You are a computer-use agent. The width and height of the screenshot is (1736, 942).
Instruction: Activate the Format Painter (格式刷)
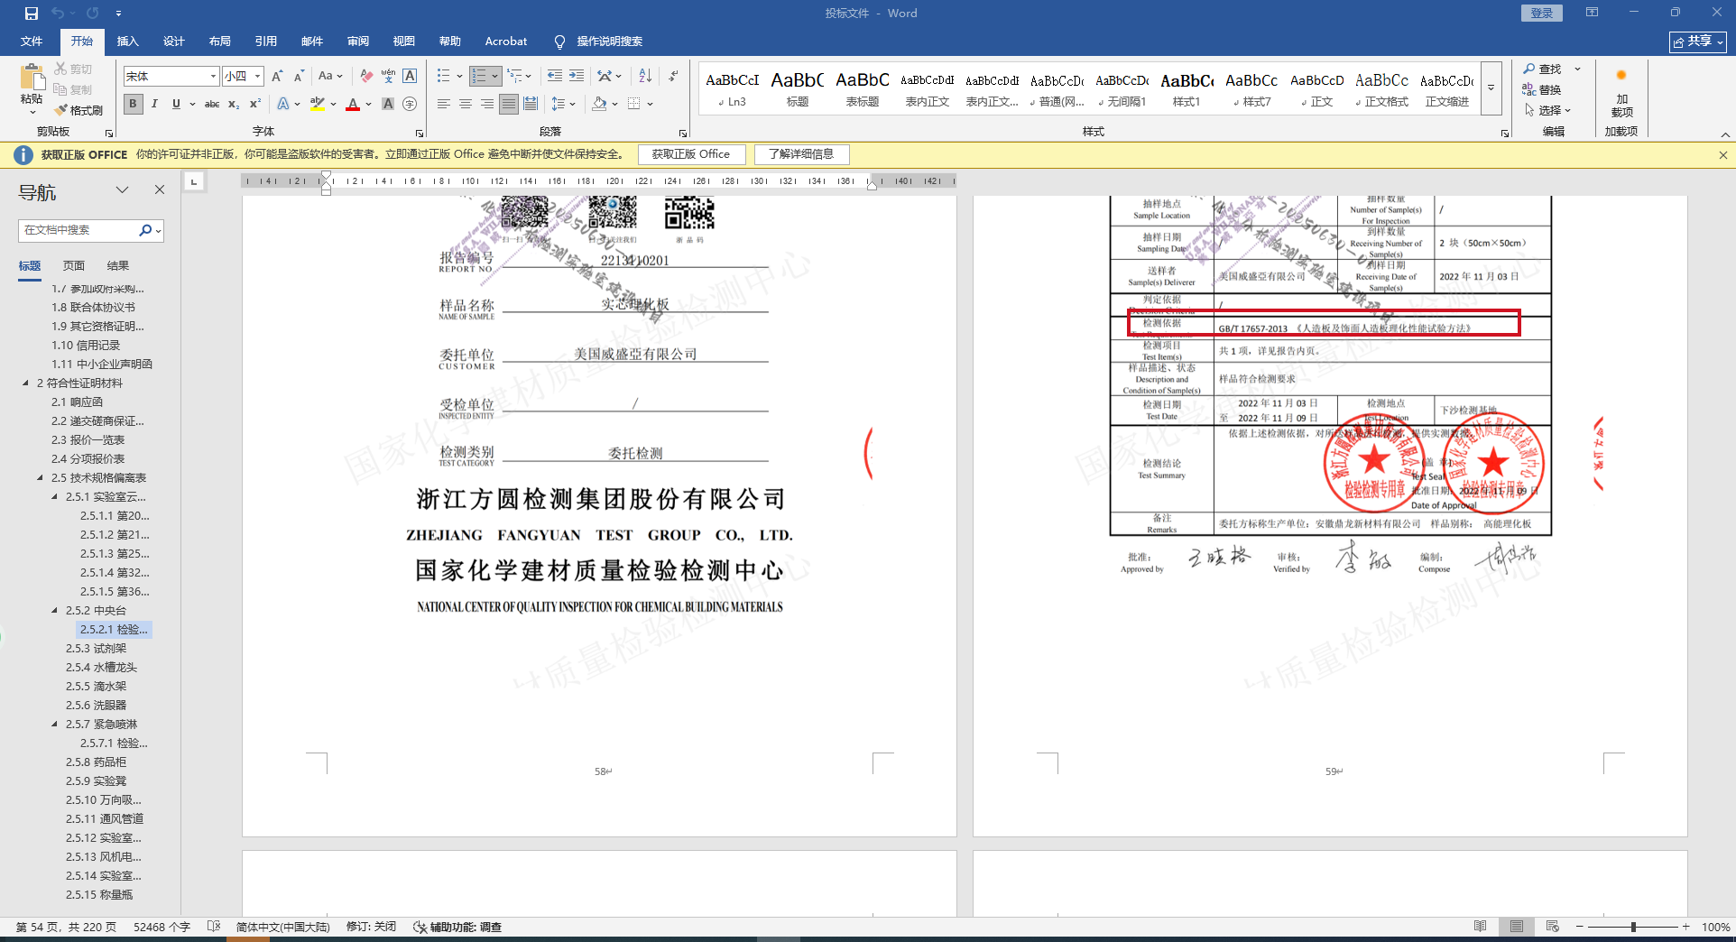point(78,110)
